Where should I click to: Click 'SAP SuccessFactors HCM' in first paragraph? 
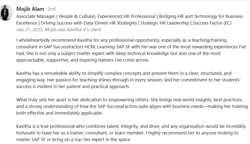(x=70, y=47)
